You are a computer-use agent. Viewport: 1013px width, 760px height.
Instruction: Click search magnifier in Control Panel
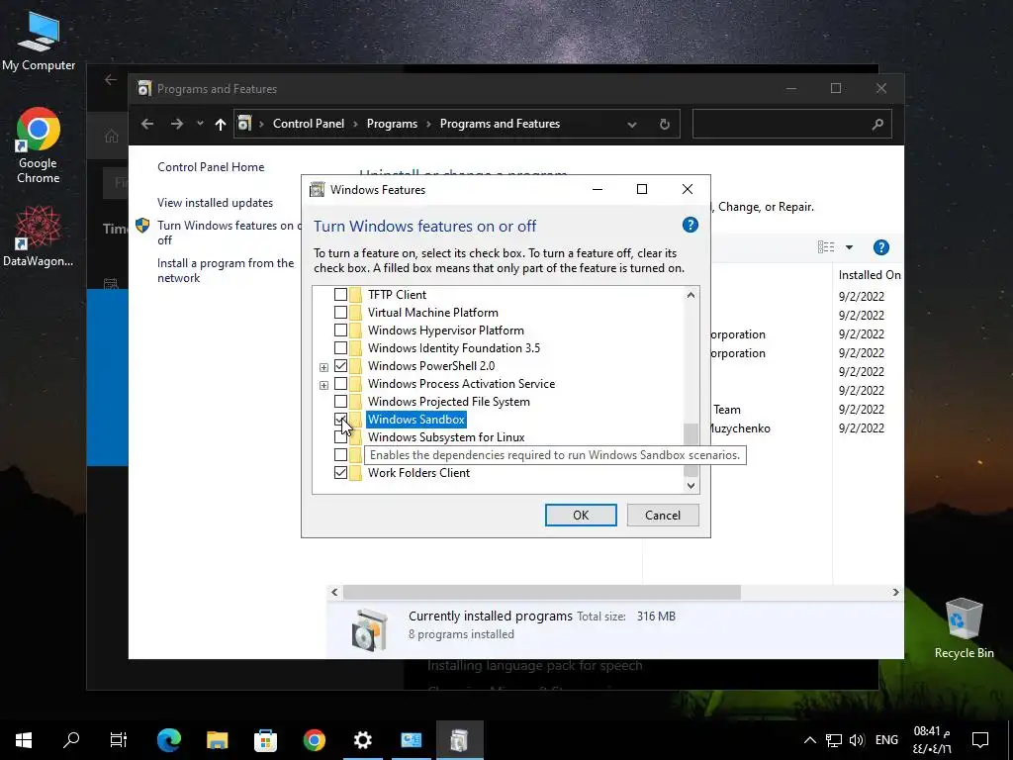(876, 124)
